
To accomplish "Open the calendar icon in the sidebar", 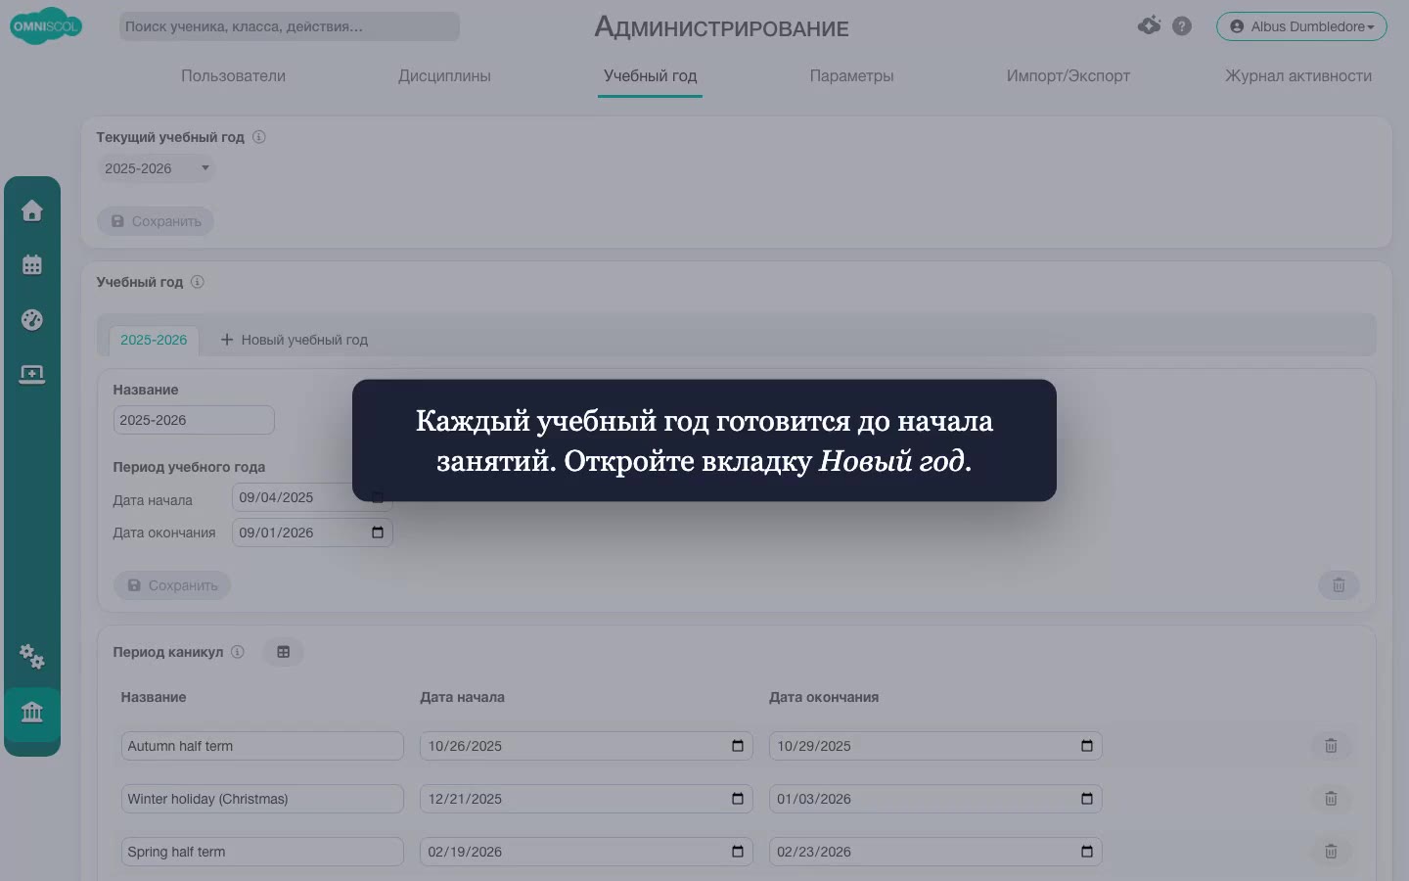I will pyautogui.click(x=32, y=264).
